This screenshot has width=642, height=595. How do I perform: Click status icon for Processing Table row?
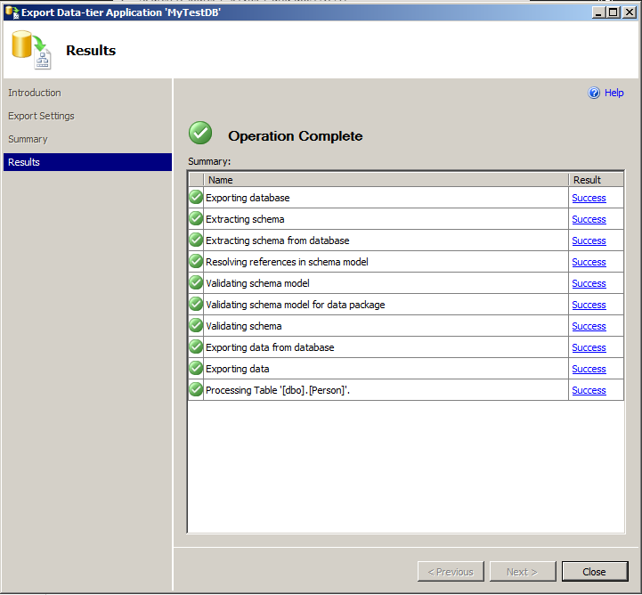[x=196, y=390]
